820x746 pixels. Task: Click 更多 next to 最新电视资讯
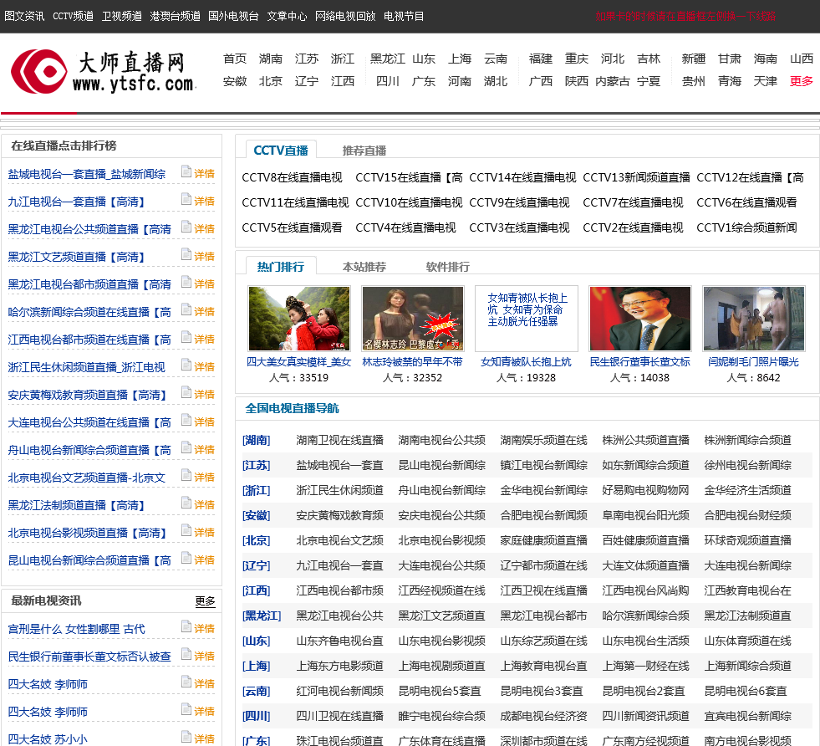point(205,601)
